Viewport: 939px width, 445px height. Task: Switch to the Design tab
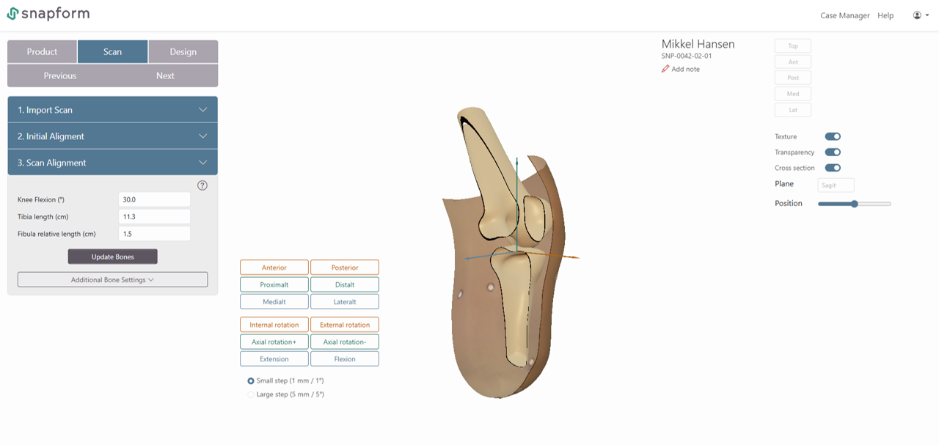click(x=183, y=52)
